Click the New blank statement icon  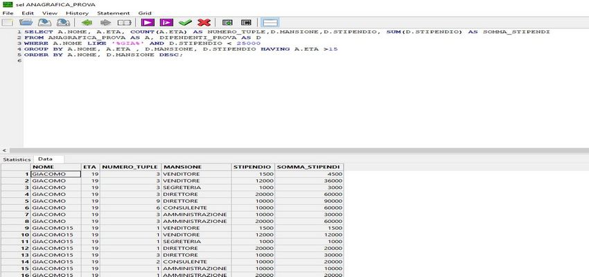tap(7, 23)
